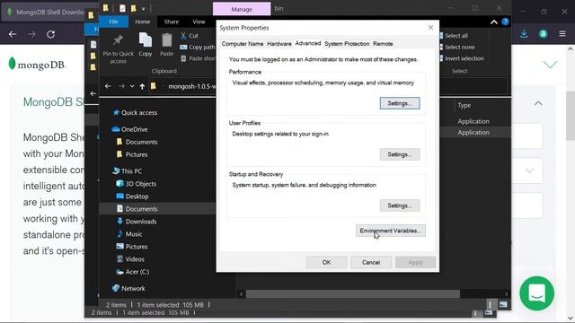Screen dimensions: 575x323
Task: Click Copy path in ribbon
Action: click(x=198, y=47)
